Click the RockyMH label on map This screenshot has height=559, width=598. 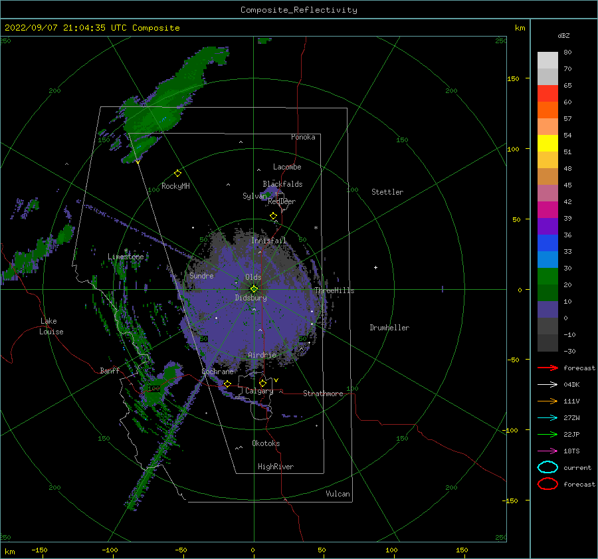[175, 186]
